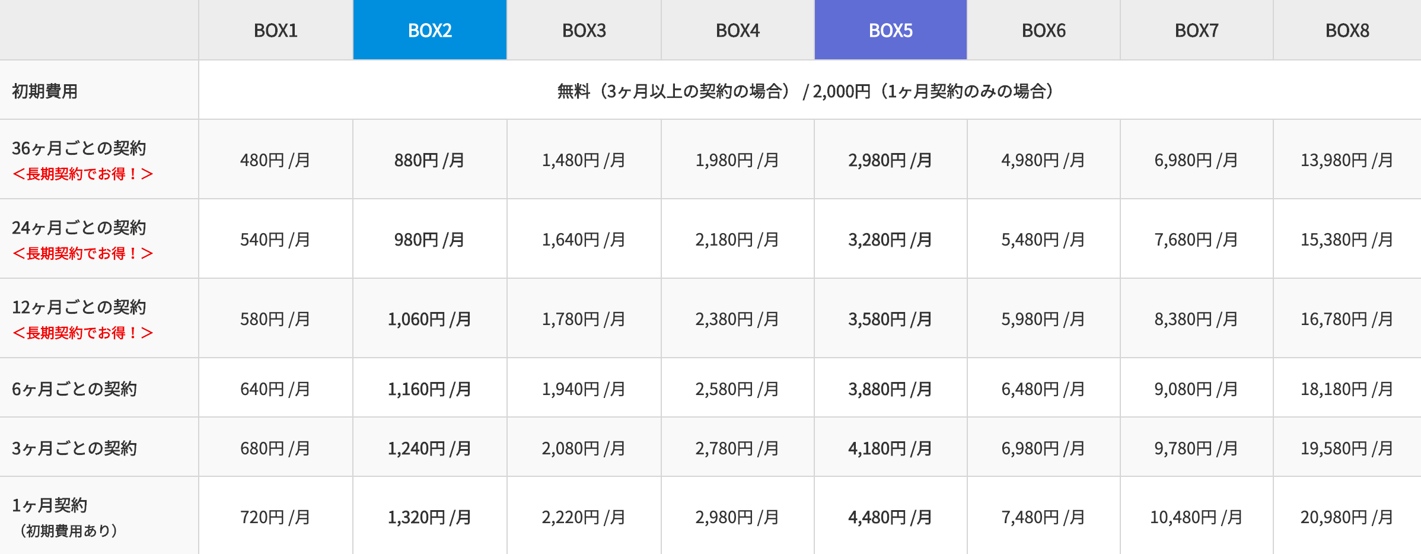
Task: Click the 24ヶ月ごとの契約 row label
Action: 79,228
